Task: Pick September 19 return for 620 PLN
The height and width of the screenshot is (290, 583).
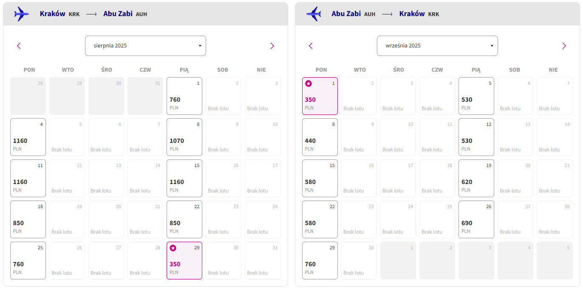Action: click(x=476, y=178)
